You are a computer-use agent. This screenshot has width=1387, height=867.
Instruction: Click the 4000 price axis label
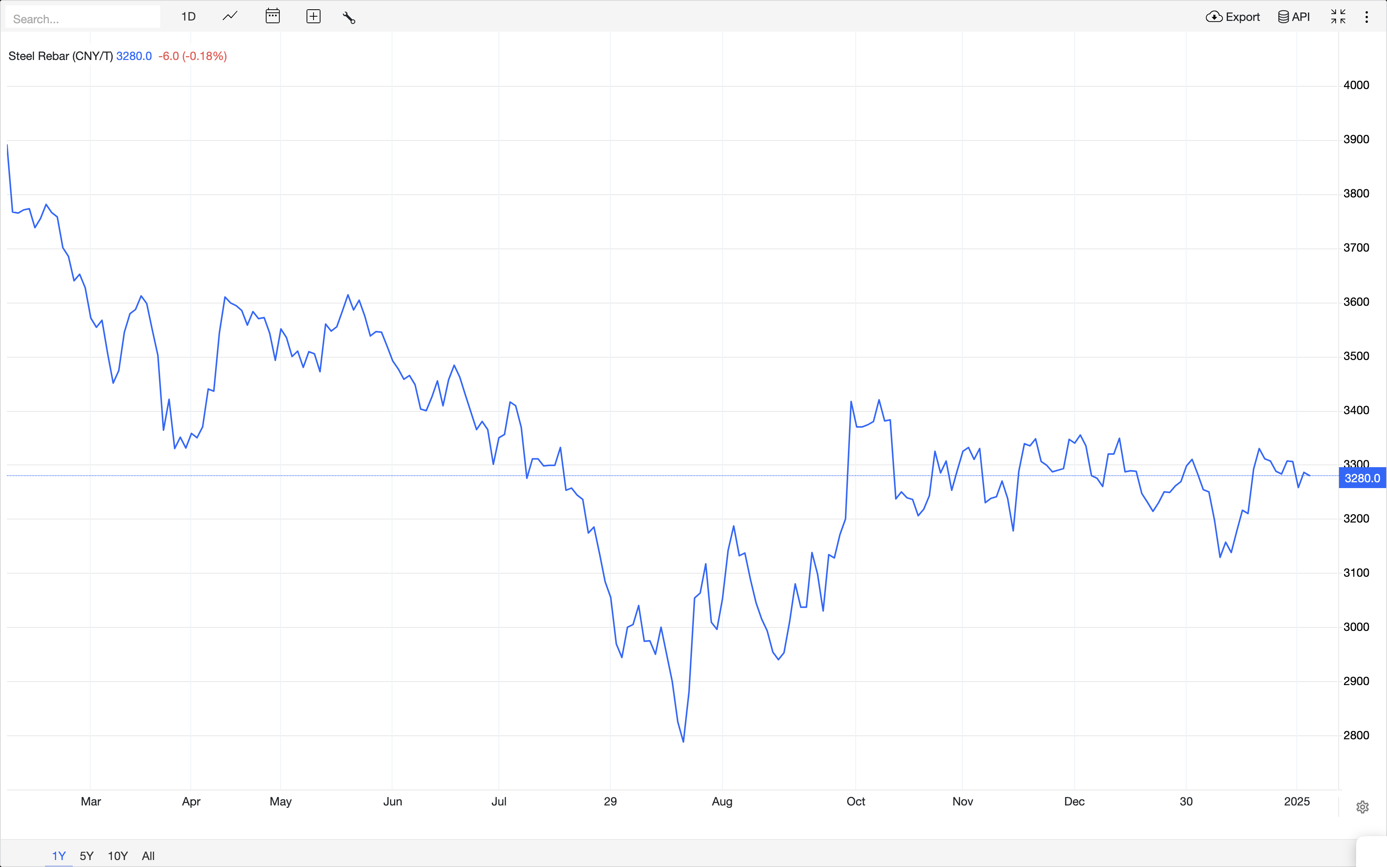point(1356,85)
